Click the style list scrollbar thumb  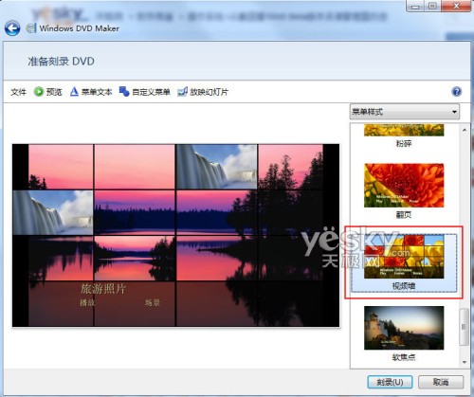[464, 327]
